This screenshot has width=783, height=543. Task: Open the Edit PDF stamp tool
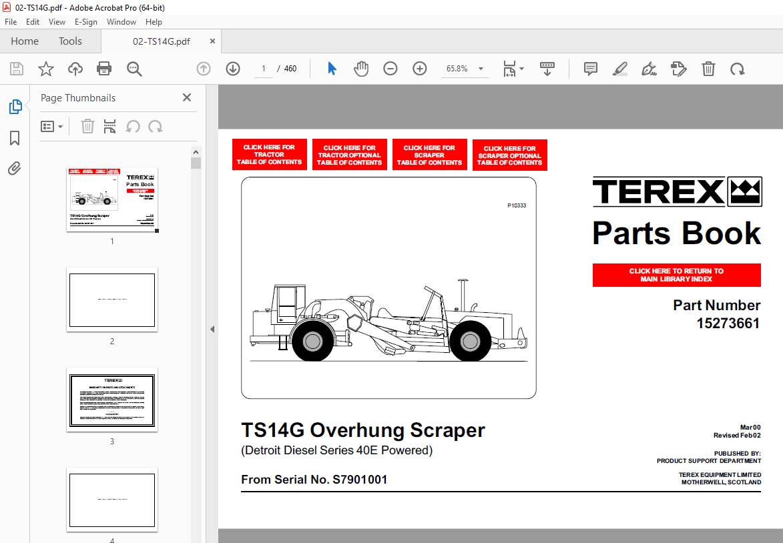tap(679, 69)
